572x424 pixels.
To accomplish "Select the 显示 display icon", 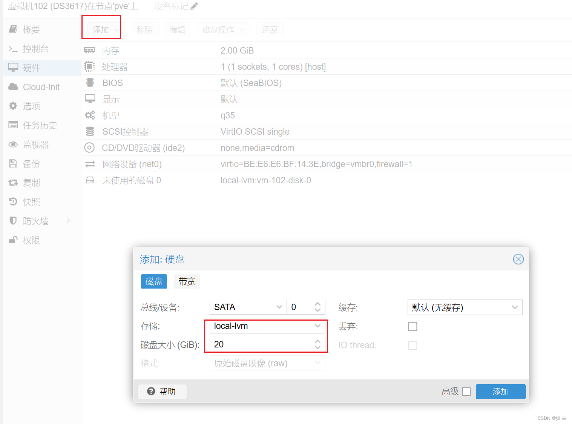I will tap(90, 99).
